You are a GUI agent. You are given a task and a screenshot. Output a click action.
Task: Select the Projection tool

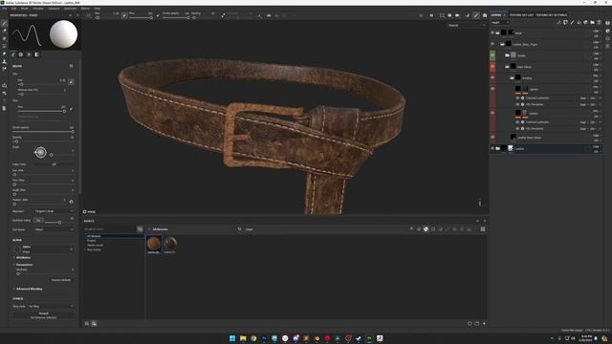click(4, 38)
